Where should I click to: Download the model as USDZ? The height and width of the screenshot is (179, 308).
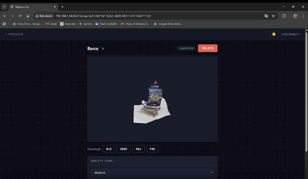tap(124, 149)
